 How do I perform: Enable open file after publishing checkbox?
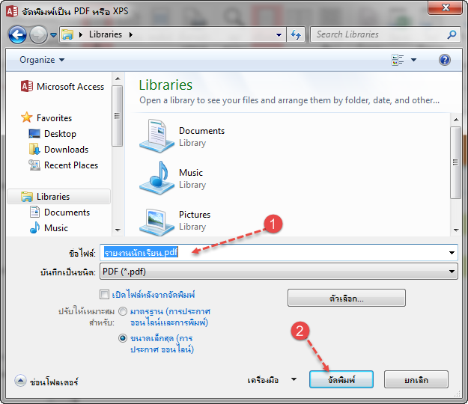(x=105, y=295)
